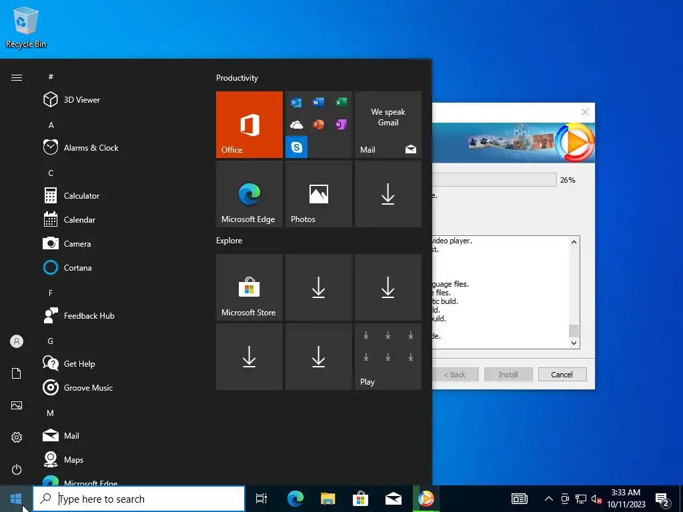Click the < Back button in the installer
683x512 pixels.
tap(456, 375)
